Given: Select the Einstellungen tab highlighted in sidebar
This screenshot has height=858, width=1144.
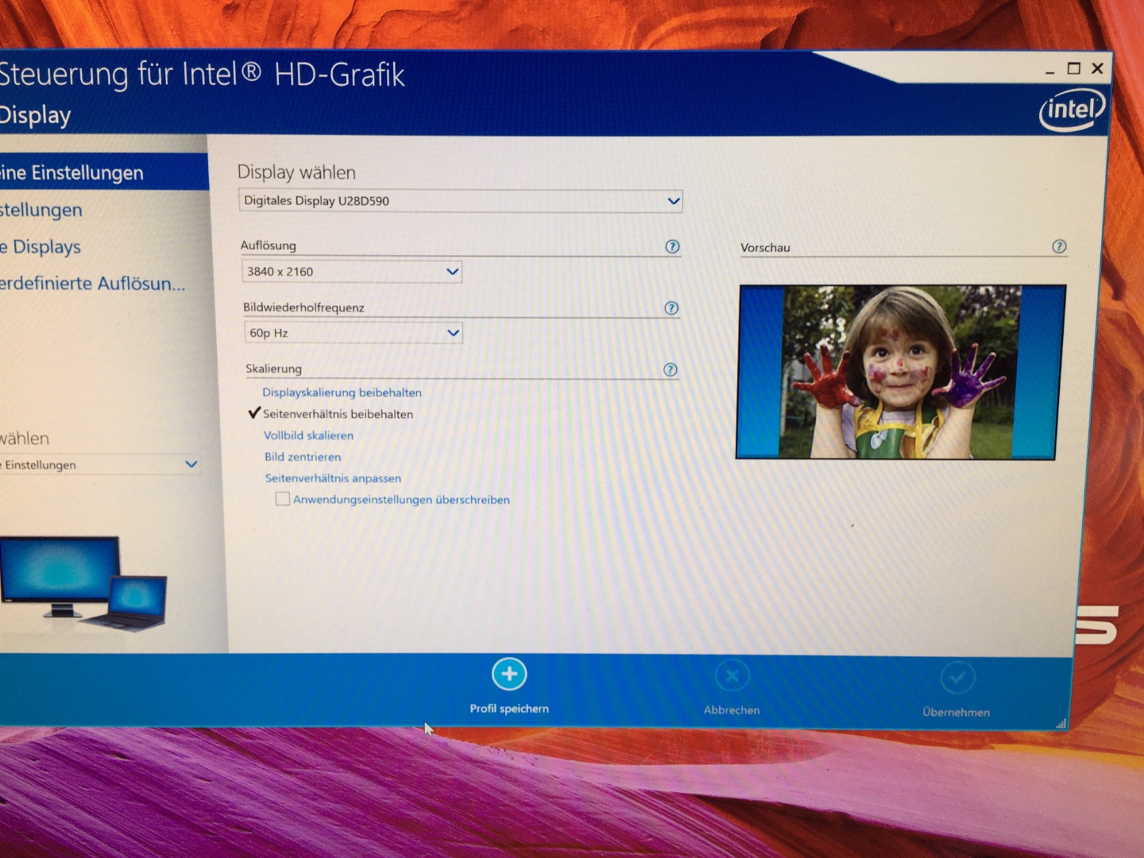Looking at the screenshot, I should [x=104, y=172].
